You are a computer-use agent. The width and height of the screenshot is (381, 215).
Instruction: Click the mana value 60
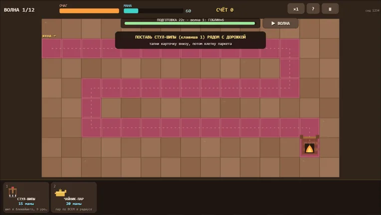pyautogui.click(x=189, y=11)
